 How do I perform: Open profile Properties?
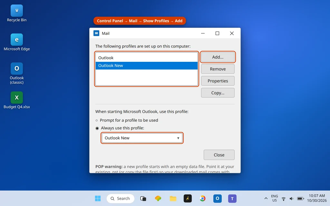pos(218,81)
